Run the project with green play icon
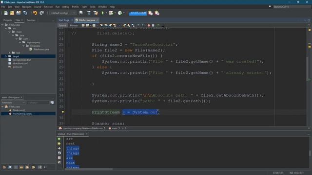 pyautogui.click(x=103, y=13)
